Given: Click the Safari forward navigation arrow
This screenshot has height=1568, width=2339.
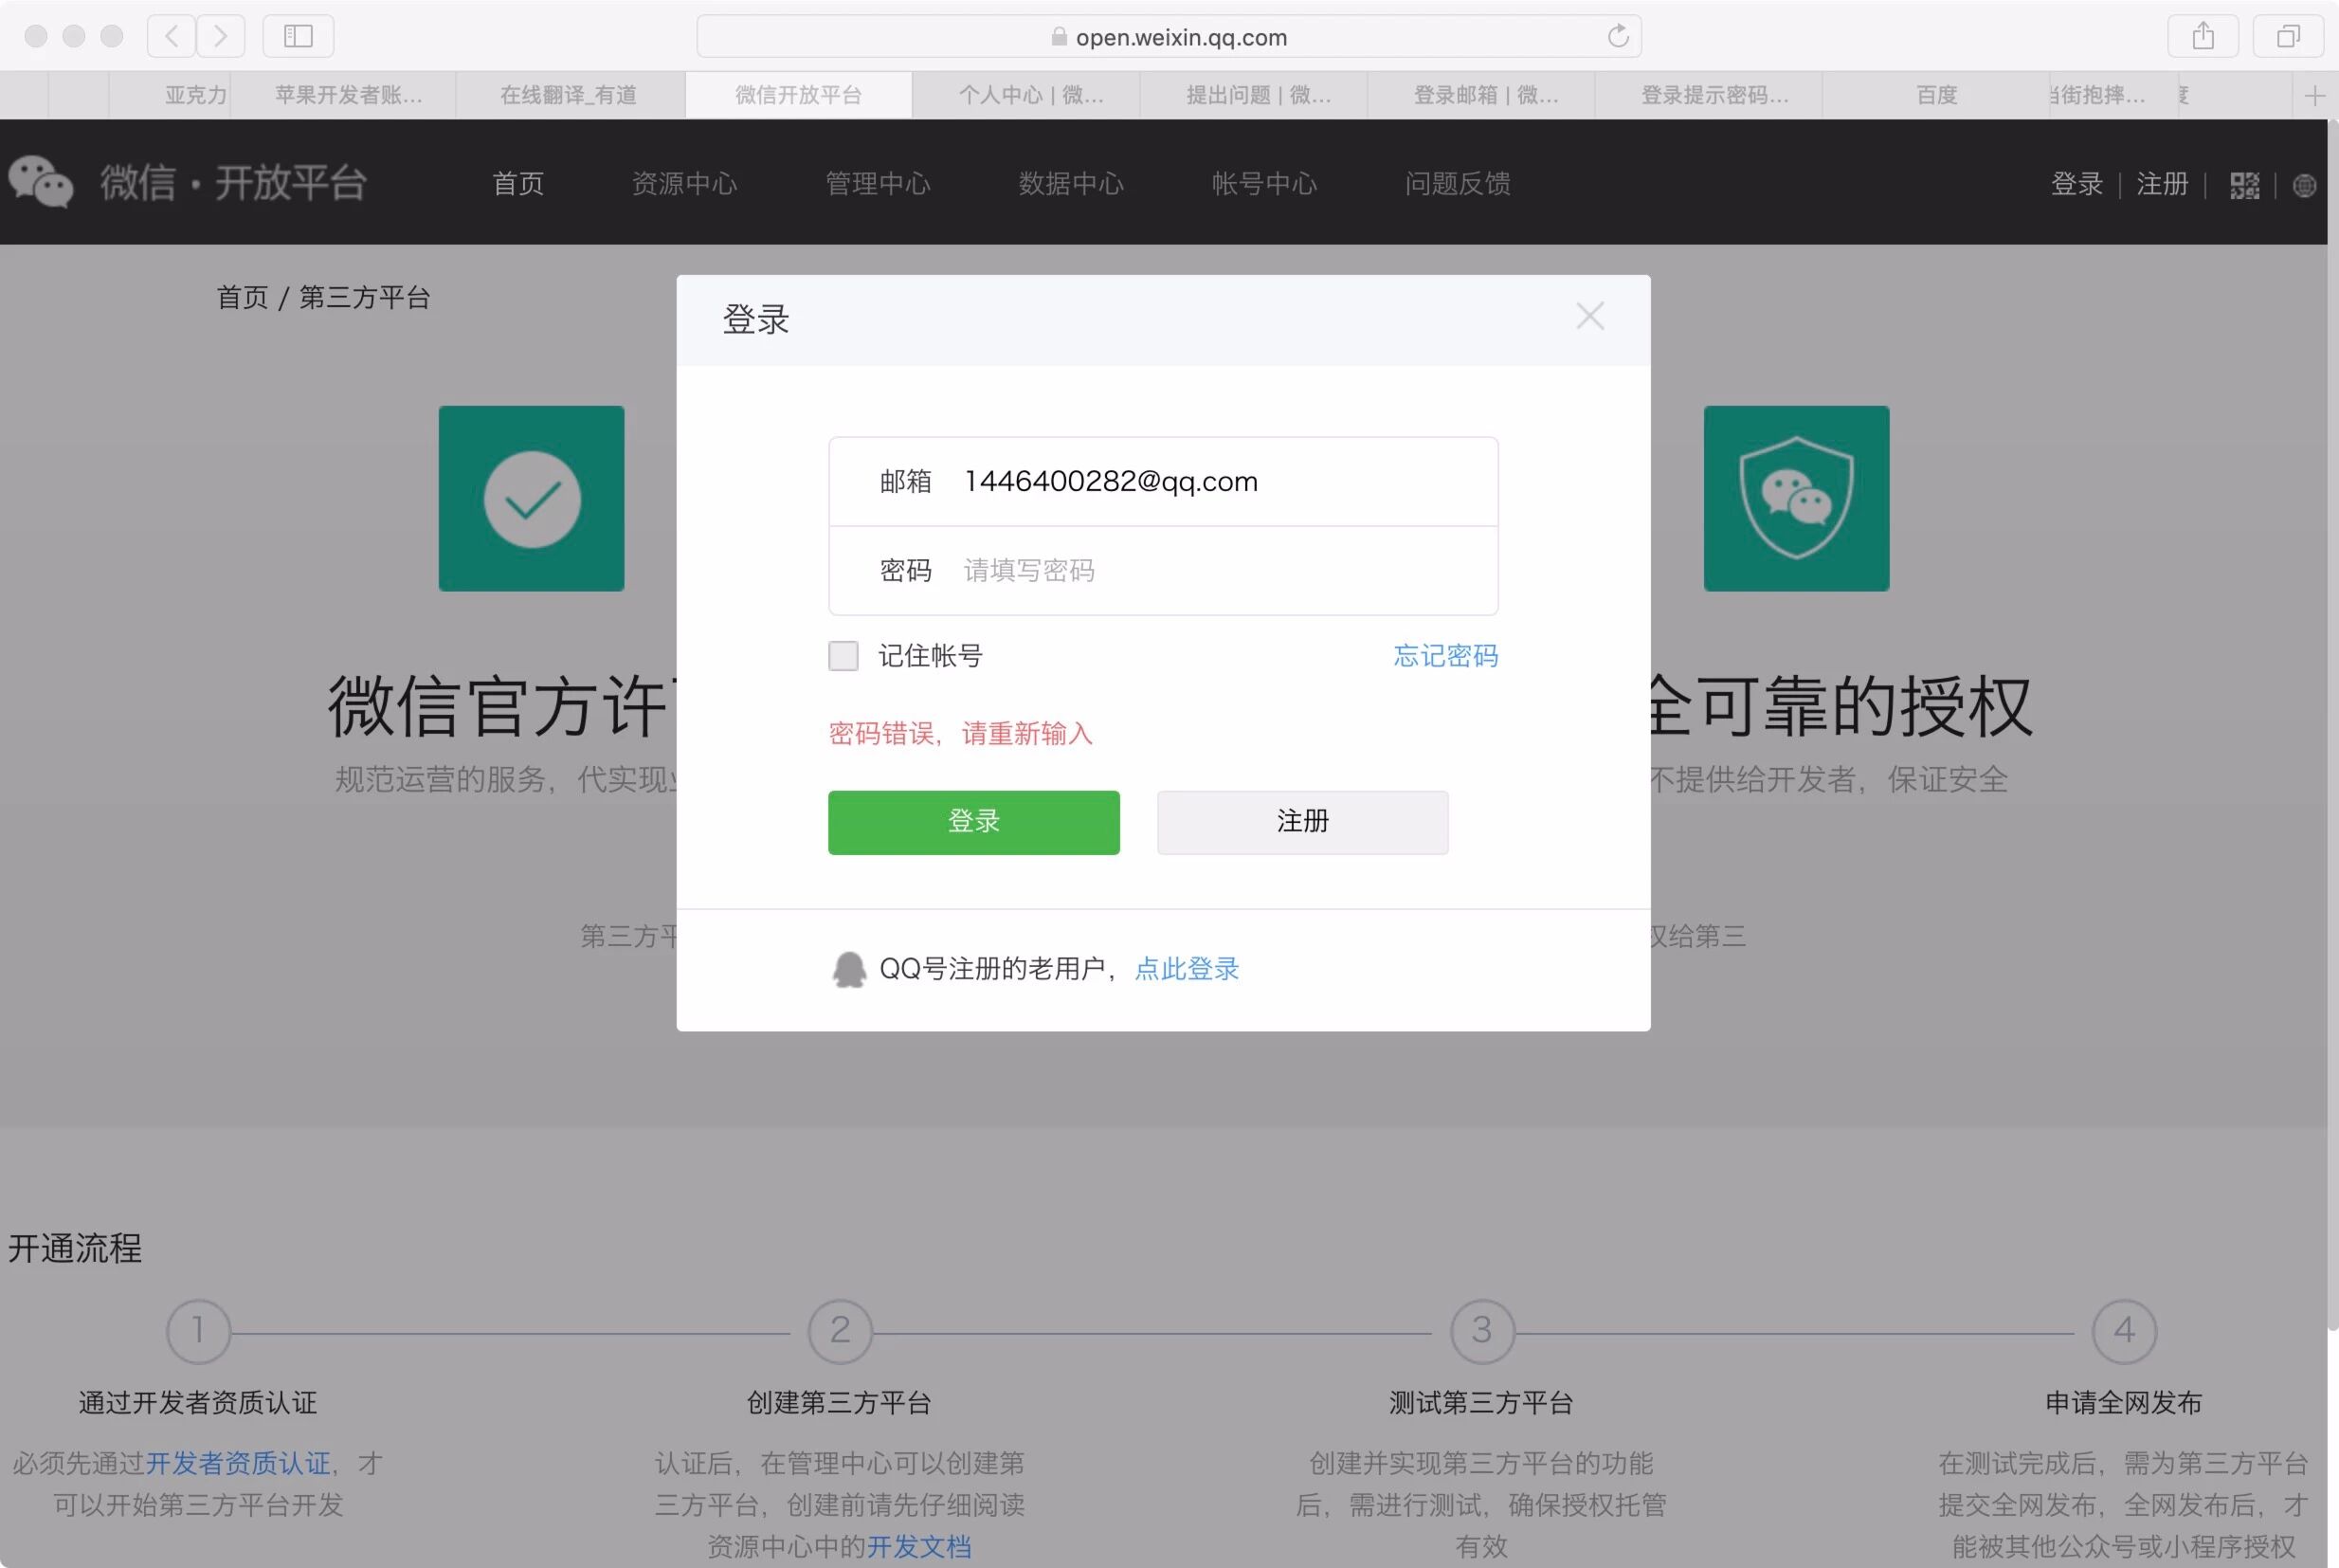Looking at the screenshot, I should click(221, 37).
